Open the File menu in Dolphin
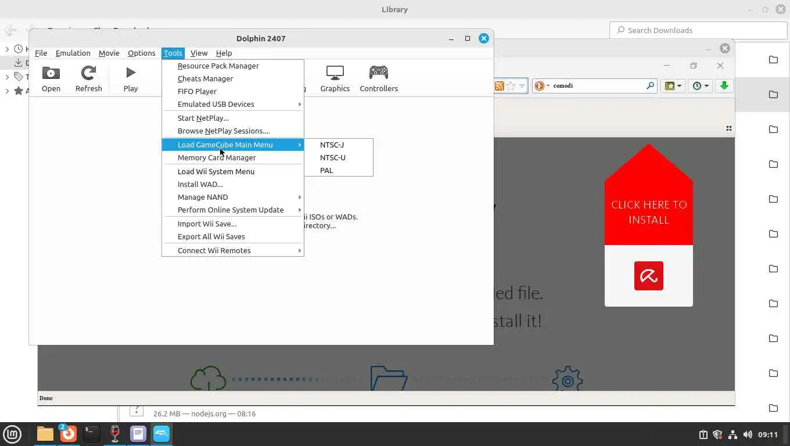This screenshot has width=790, height=446. tap(41, 53)
